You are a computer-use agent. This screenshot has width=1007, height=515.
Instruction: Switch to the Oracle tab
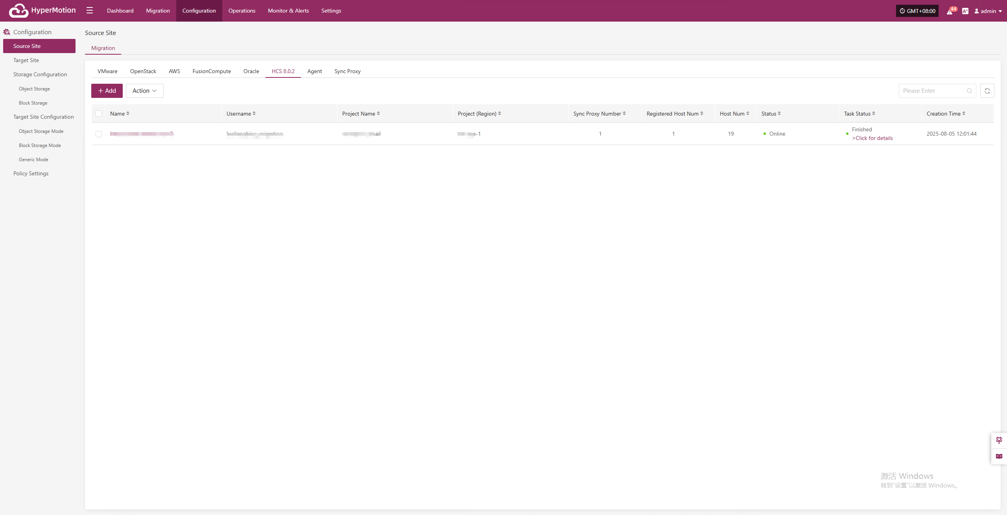pyautogui.click(x=251, y=71)
